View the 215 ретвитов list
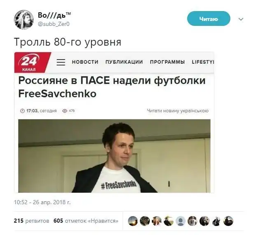 click(x=32, y=221)
